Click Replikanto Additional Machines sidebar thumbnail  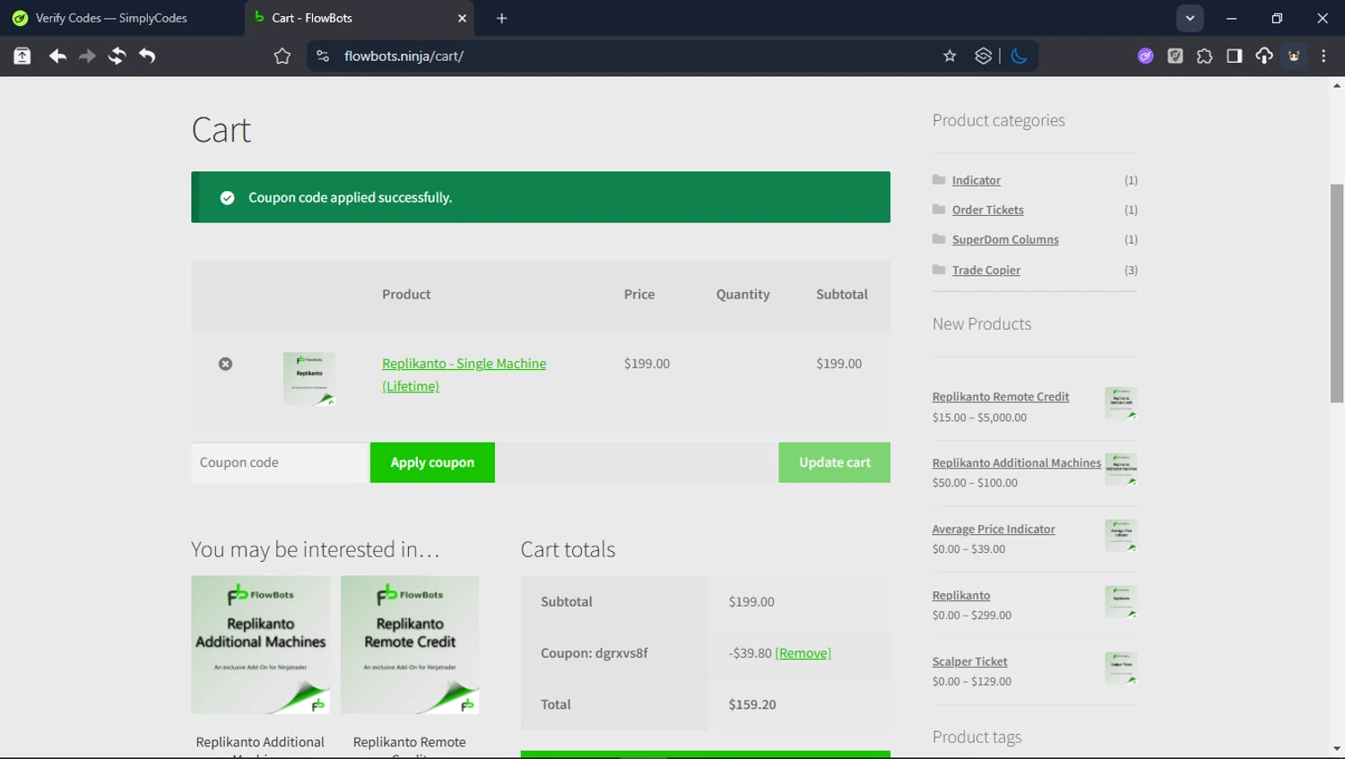[x=1121, y=470]
